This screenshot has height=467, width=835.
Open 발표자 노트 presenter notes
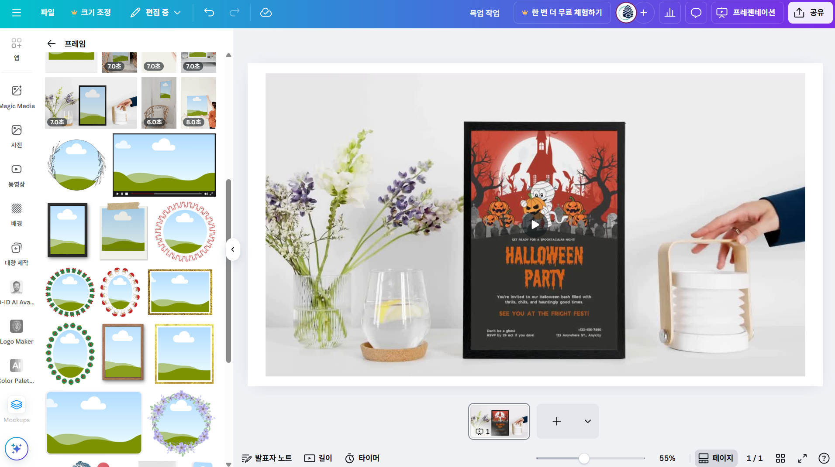(267, 458)
